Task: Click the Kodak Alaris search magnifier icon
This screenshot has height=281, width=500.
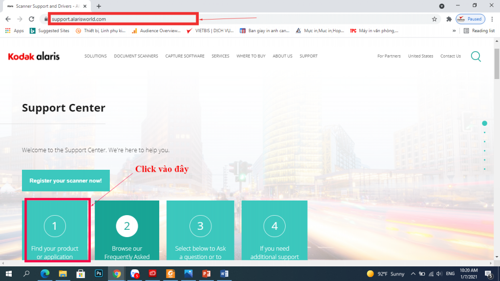Action: 476,56
